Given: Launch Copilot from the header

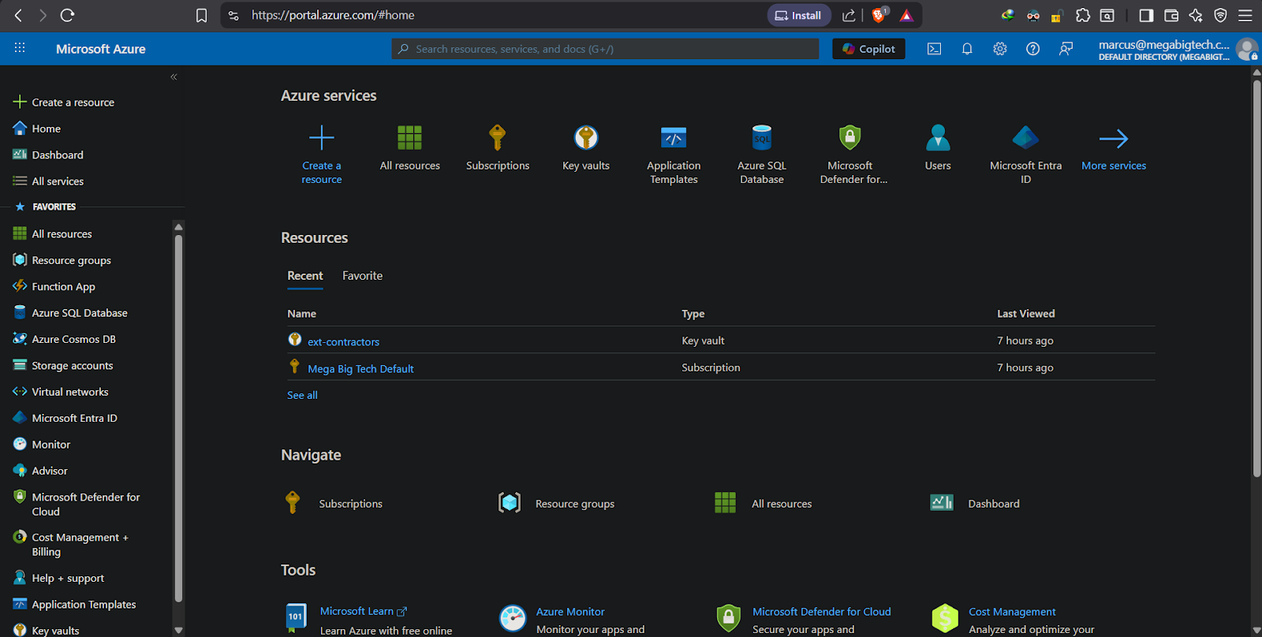Looking at the screenshot, I should click(868, 49).
